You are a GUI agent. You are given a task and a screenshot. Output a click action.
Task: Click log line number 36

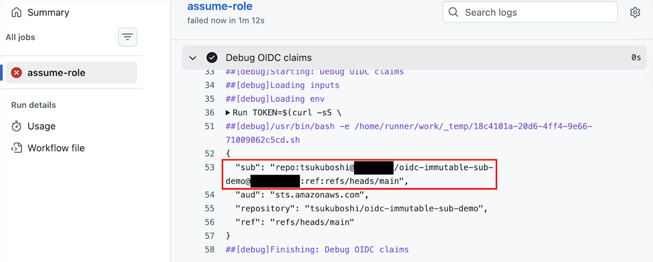(x=210, y=113)
